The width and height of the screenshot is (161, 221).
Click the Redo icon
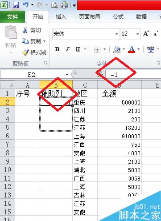pyautogui.click(x=40, y=5)
